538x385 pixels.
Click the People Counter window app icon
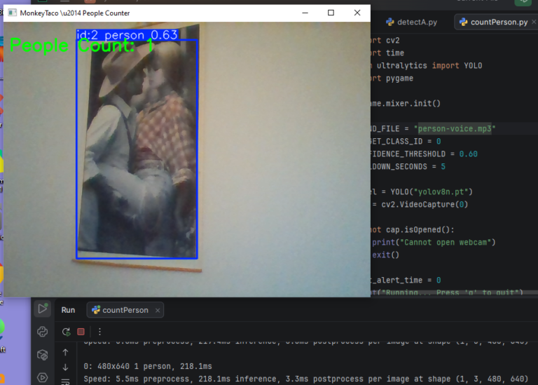click(13, 13)
